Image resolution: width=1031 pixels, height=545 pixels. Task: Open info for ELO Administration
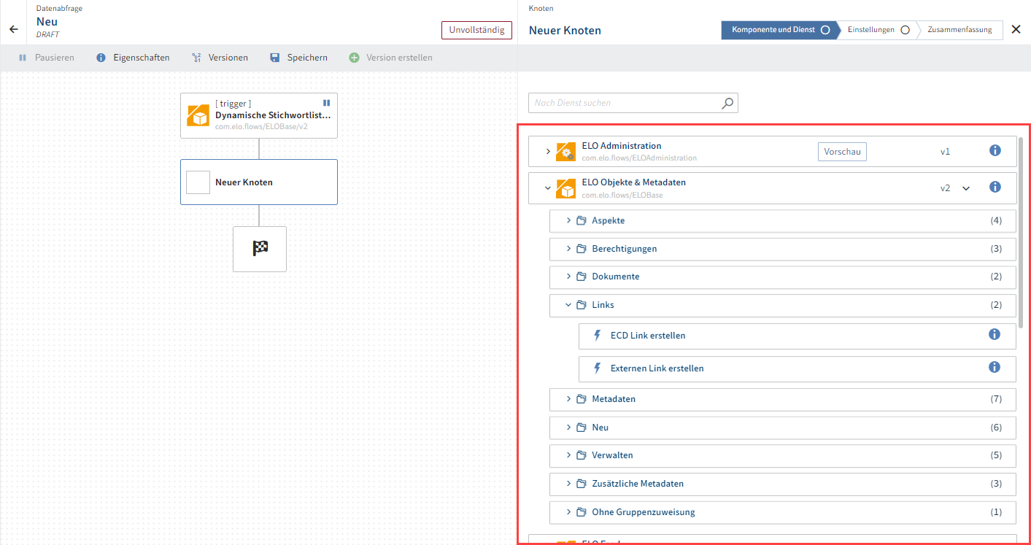[995, 150]
